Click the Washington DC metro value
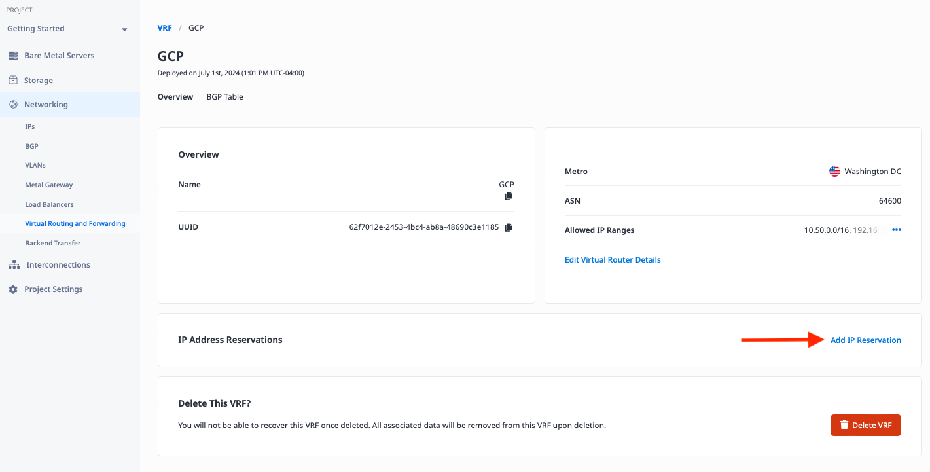930x472 pixels. (x=872, y=172)
